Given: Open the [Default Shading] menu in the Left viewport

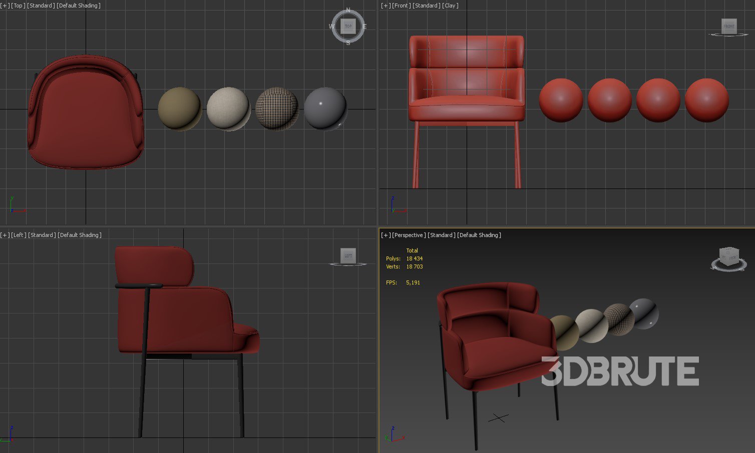Looking at the screenshot, I should (80, 235).
